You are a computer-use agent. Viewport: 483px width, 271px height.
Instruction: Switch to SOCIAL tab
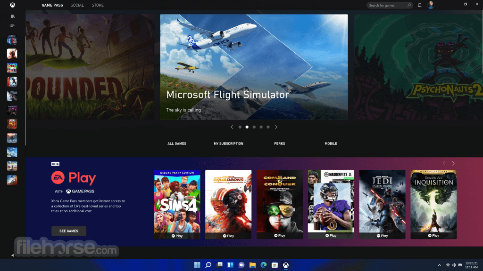(x=77, y=5)
